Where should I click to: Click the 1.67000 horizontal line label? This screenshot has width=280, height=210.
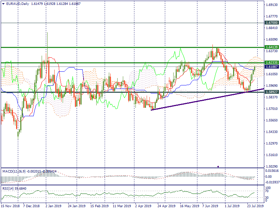click(272, 23)
